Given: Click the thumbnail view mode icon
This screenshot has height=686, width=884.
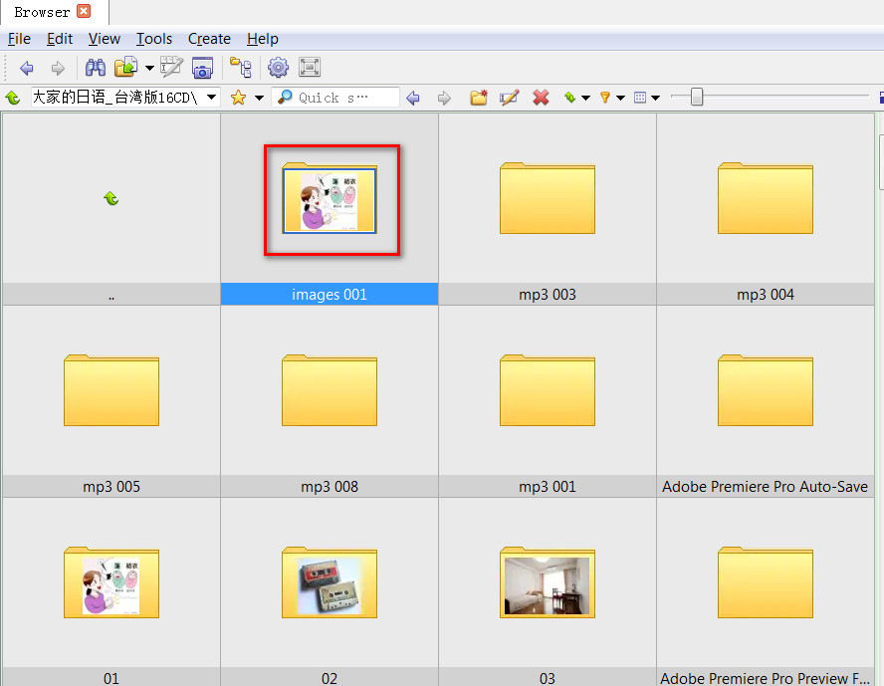Looking at the screenshot, I should 640,98.
